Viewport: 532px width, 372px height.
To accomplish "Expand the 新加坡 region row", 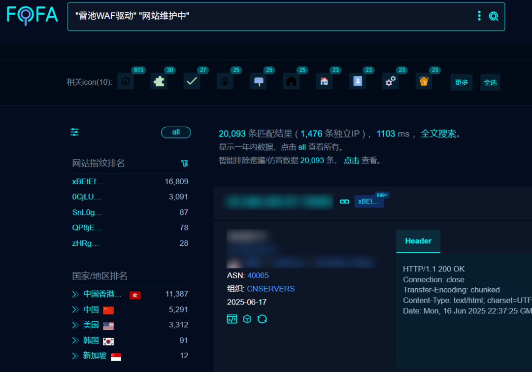I will pyautogui.click(x=75, y=356).
